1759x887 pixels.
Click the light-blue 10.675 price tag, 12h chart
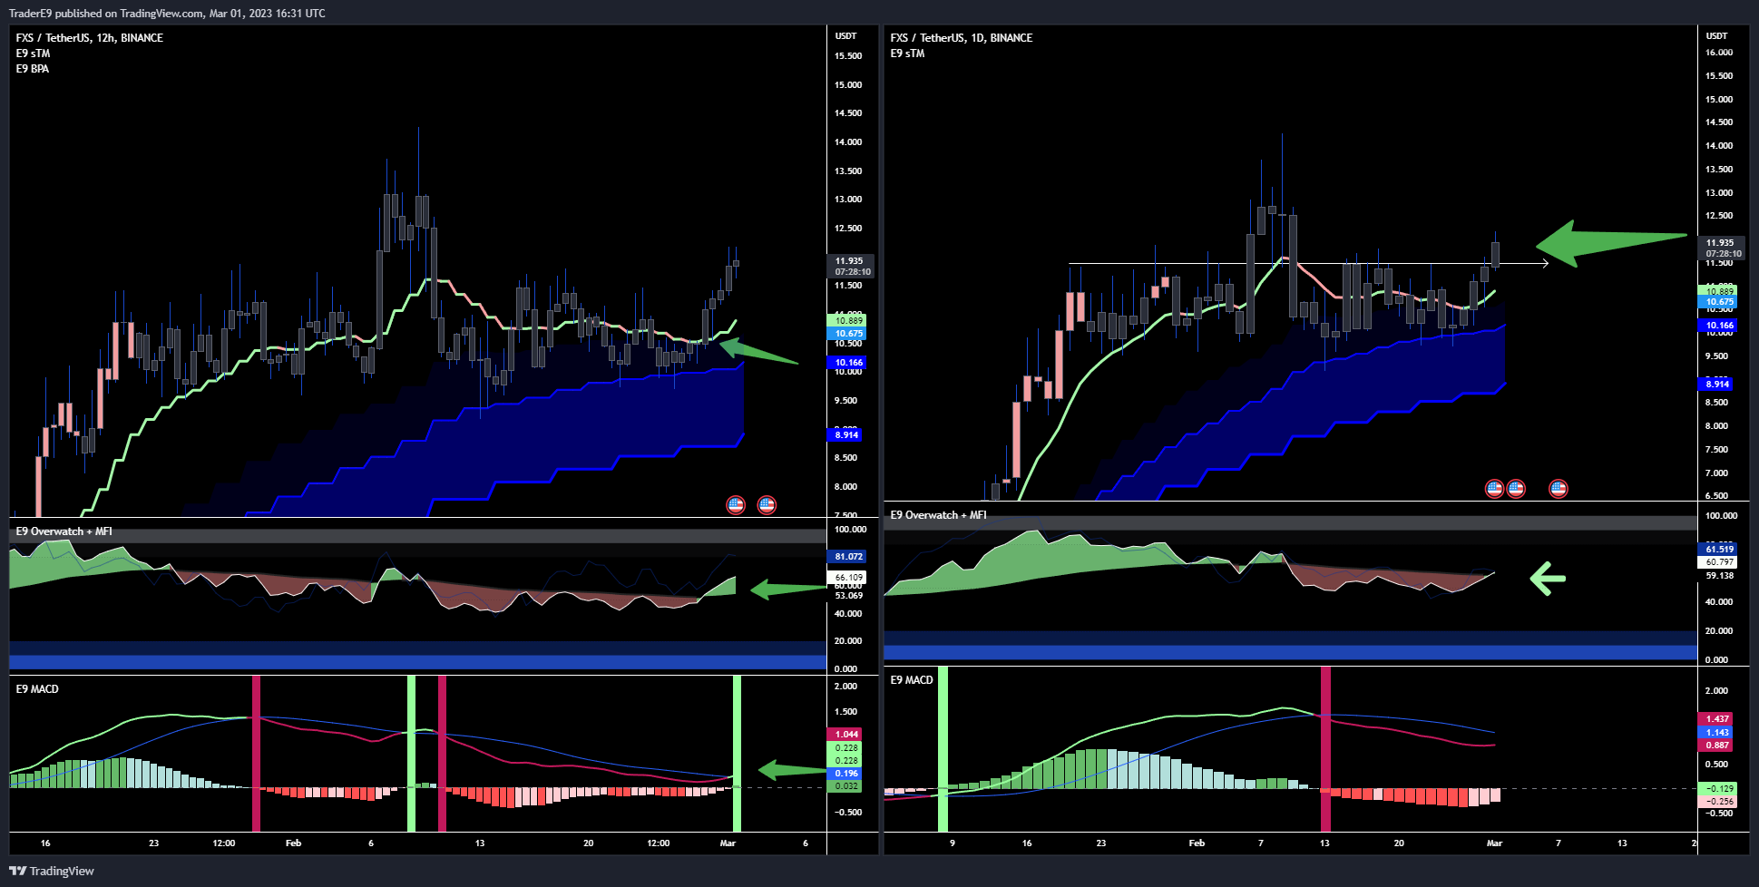[x=847, y=334]
